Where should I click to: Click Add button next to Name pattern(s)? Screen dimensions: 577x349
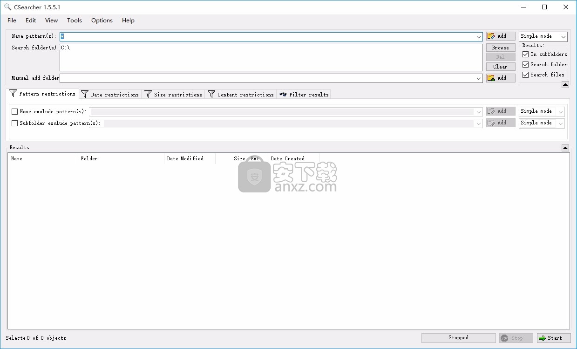[x=501, y=36]
